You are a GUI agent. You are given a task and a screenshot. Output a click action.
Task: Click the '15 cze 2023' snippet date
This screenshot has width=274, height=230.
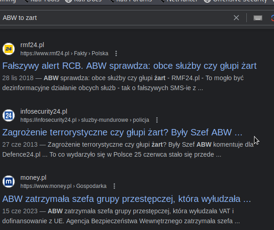click(x=20, y=211)
